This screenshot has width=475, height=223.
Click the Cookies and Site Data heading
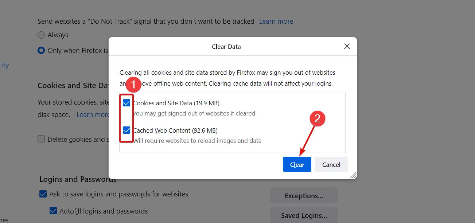[x=73, y=86]
